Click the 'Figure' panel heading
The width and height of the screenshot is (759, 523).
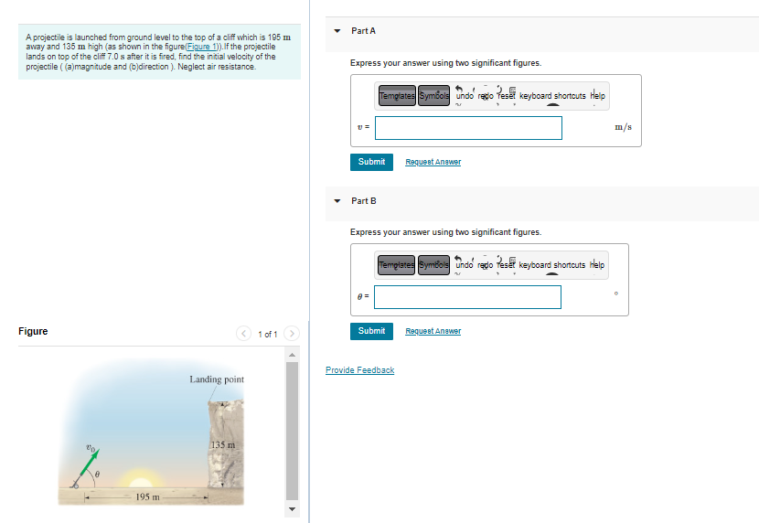[x=33, y=331]
